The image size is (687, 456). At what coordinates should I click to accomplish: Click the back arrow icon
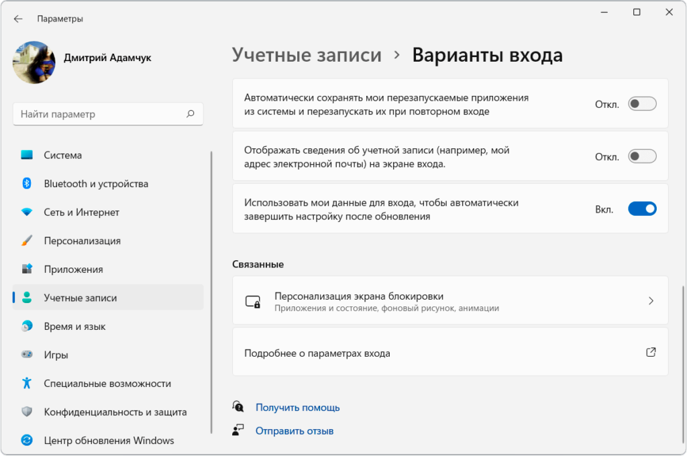[x=18, y=19]
